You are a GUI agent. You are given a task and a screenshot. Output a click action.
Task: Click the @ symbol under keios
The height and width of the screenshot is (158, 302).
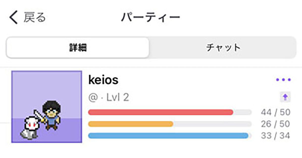click(93, 98)
